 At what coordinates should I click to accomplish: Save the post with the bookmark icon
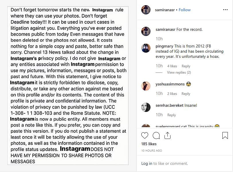click(225, 135)
